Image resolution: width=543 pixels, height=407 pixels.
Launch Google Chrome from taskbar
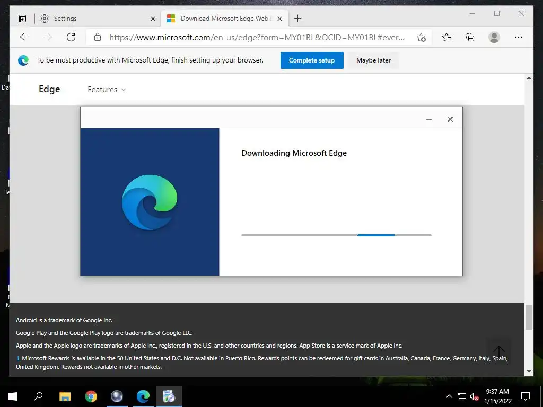click(91, 396)
